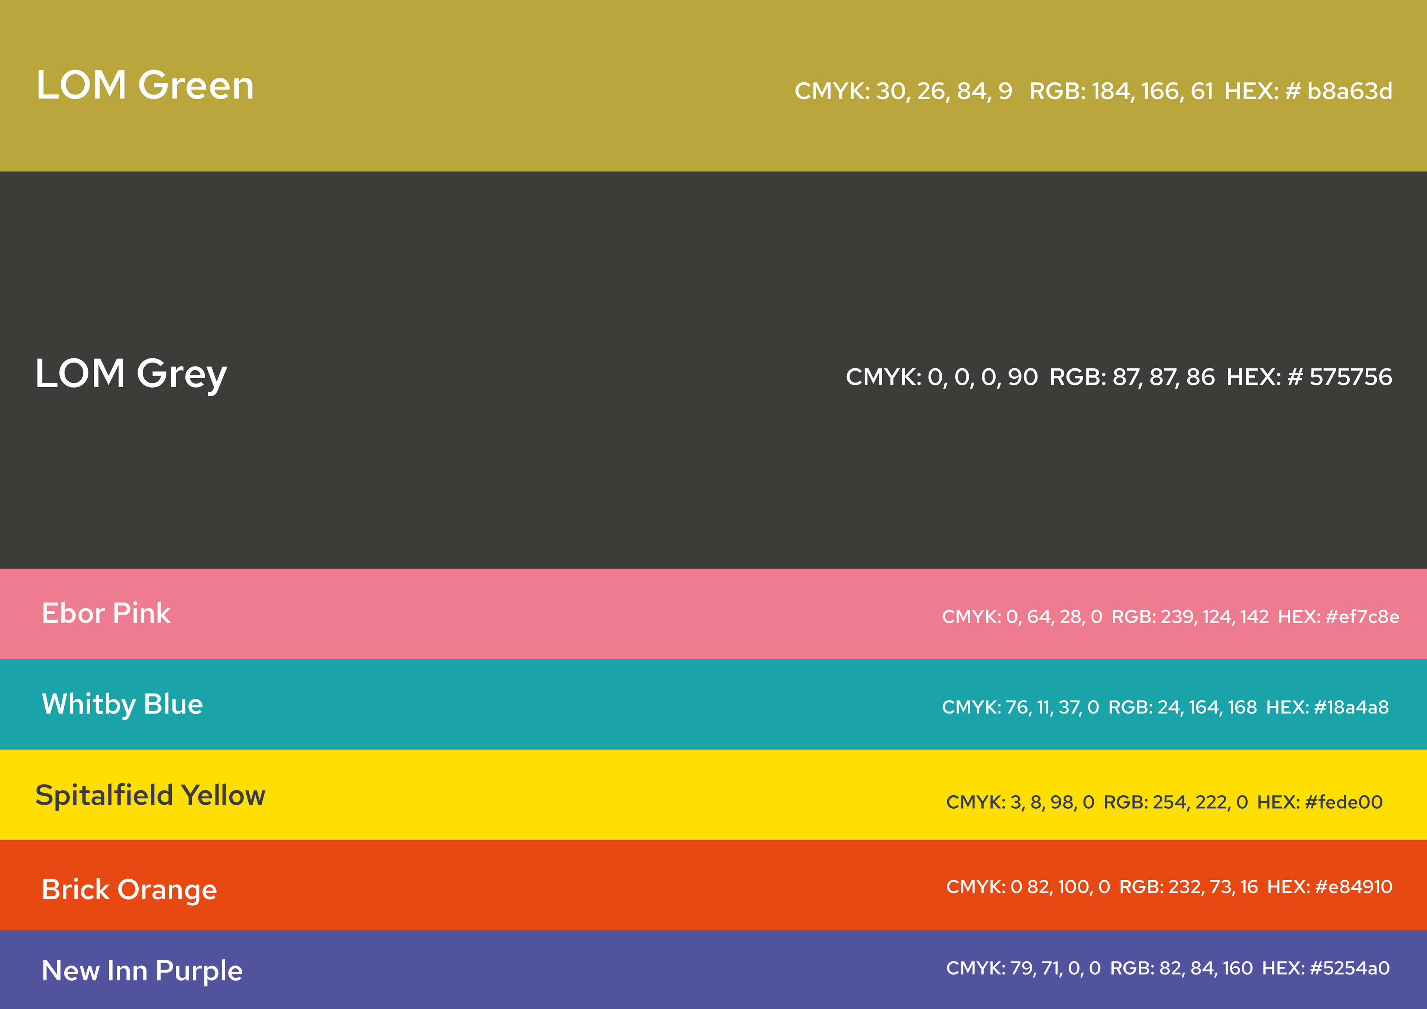Click the LOM Green title text
Image resolution: width=1427 pixels, height=1009 pixels.
point(145,85)
